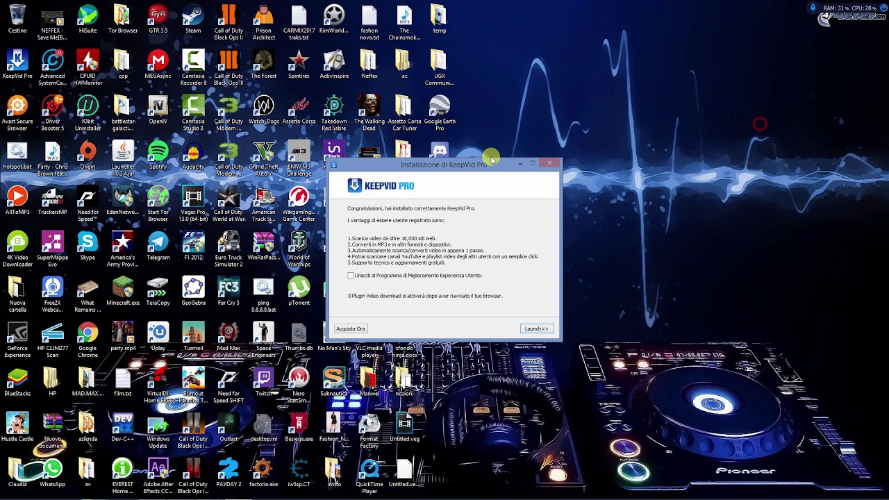This screenshot has height=500, width=889.
Task: Select the Camtasia Studio 8 icon
Action: click(x=193, y=106)
